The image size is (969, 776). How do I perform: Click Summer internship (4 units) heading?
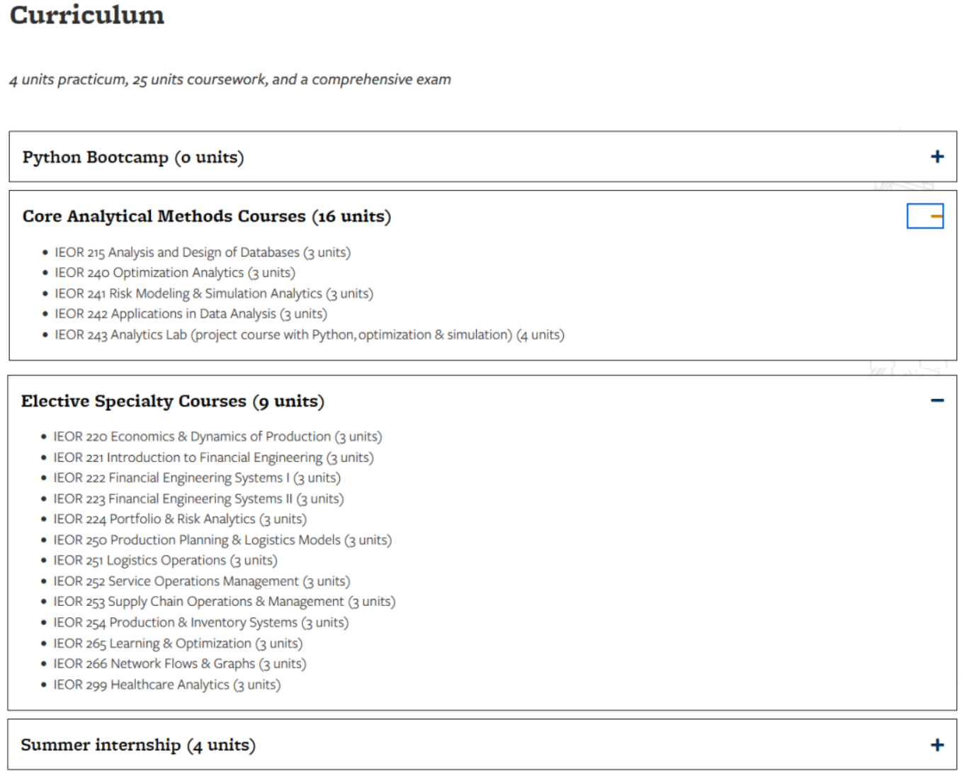pos(138,745)
